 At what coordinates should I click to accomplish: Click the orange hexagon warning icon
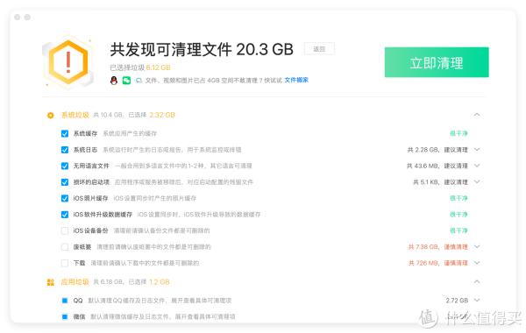click(x=68, y=62)
